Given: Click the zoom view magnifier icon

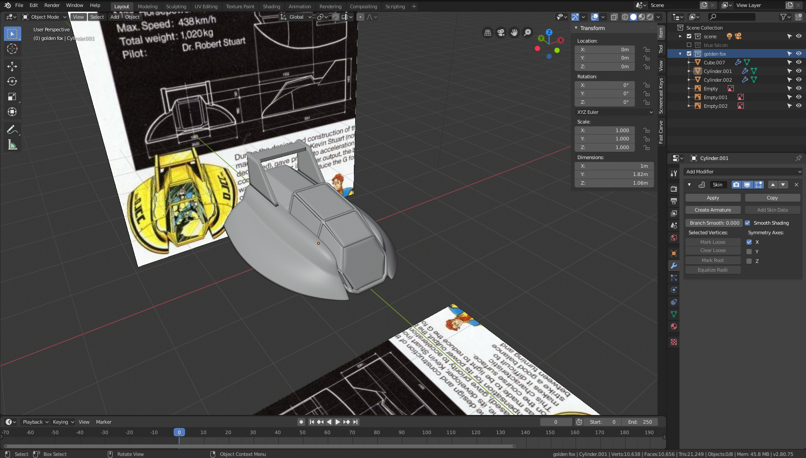Looking at the screenshot, I should 527,33.
